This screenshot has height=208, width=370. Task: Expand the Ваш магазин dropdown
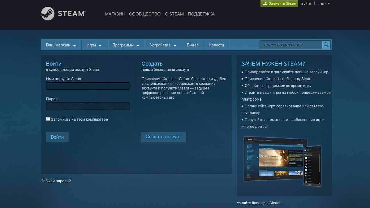coord(61,45)
